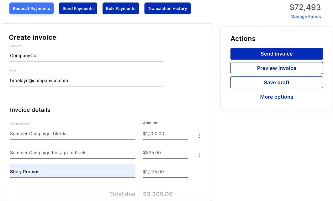Click the Summer Campaign Instagram Reels description

coord(72,153)
